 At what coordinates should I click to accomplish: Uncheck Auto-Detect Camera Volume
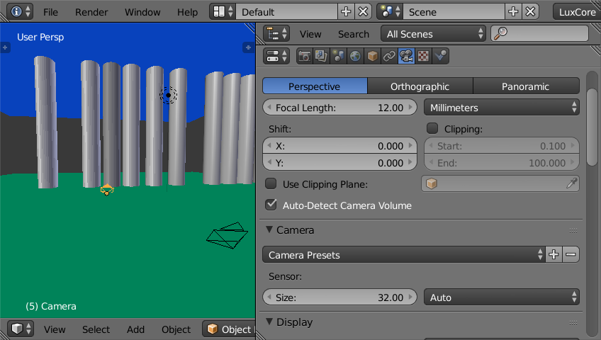[x=271, y=205]
